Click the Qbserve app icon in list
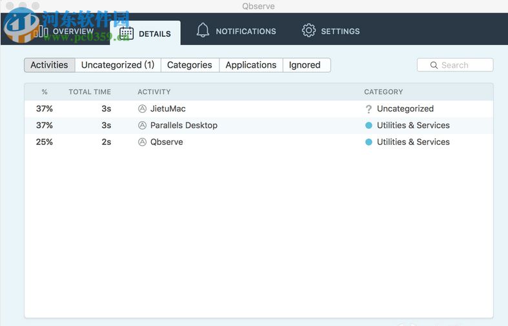Screen dimensions: 508x326 pos(143,142)
